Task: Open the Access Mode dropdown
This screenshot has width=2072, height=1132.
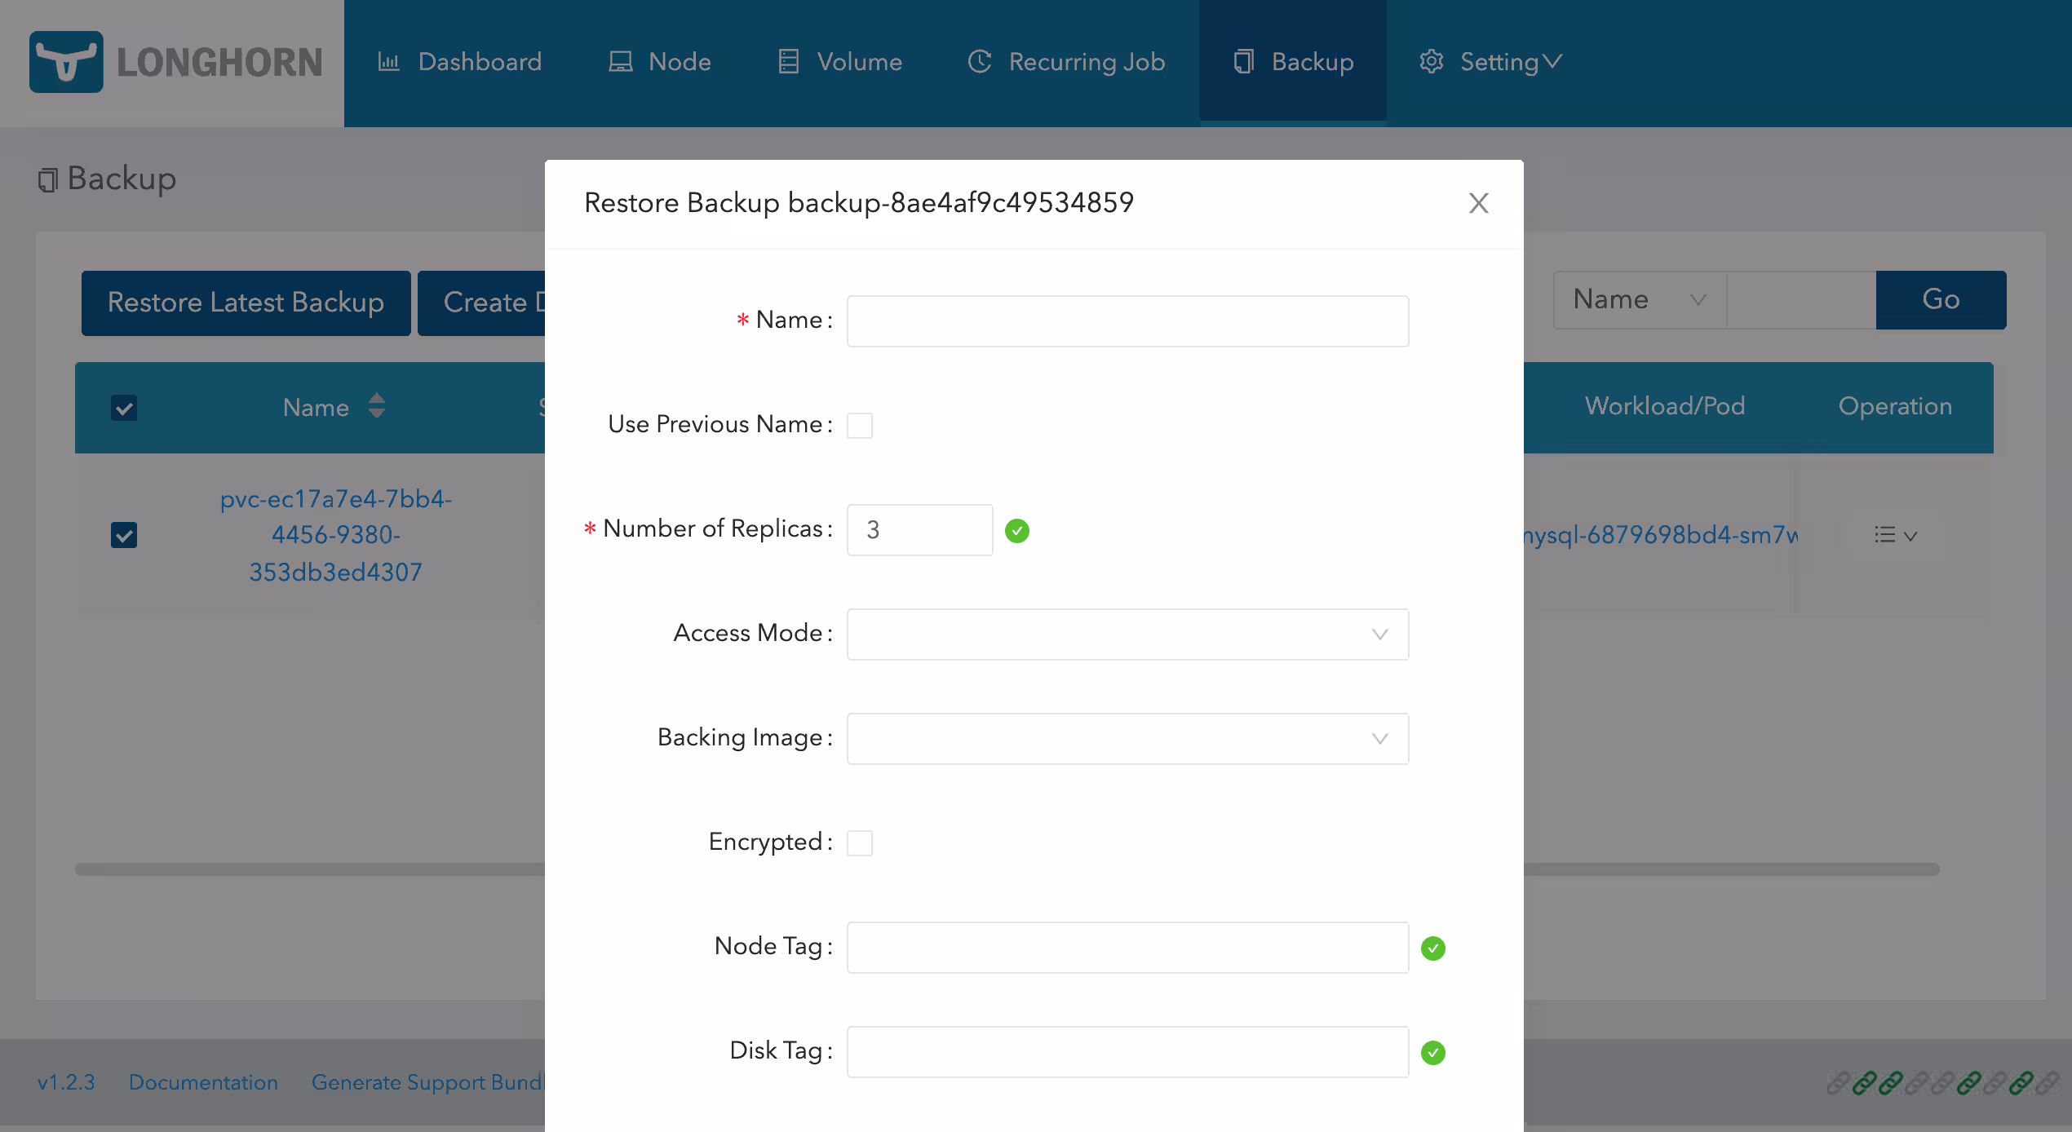Action: pyautogui.click(x=1127, y=635)
